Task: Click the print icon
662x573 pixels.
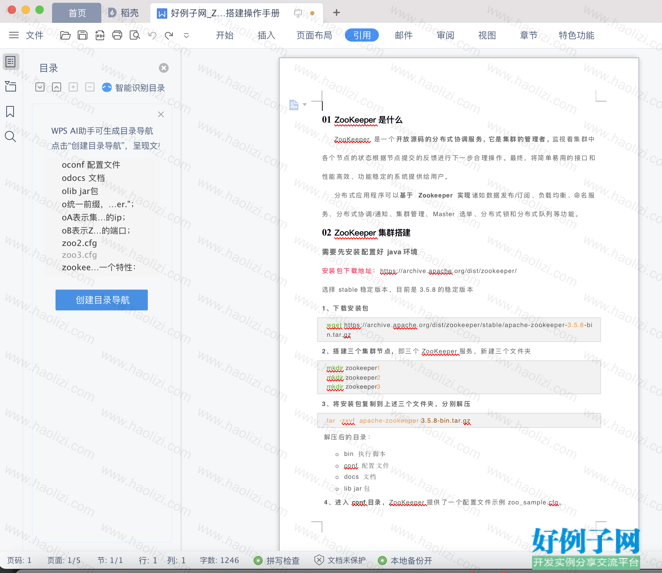Action: coord(117,35)
